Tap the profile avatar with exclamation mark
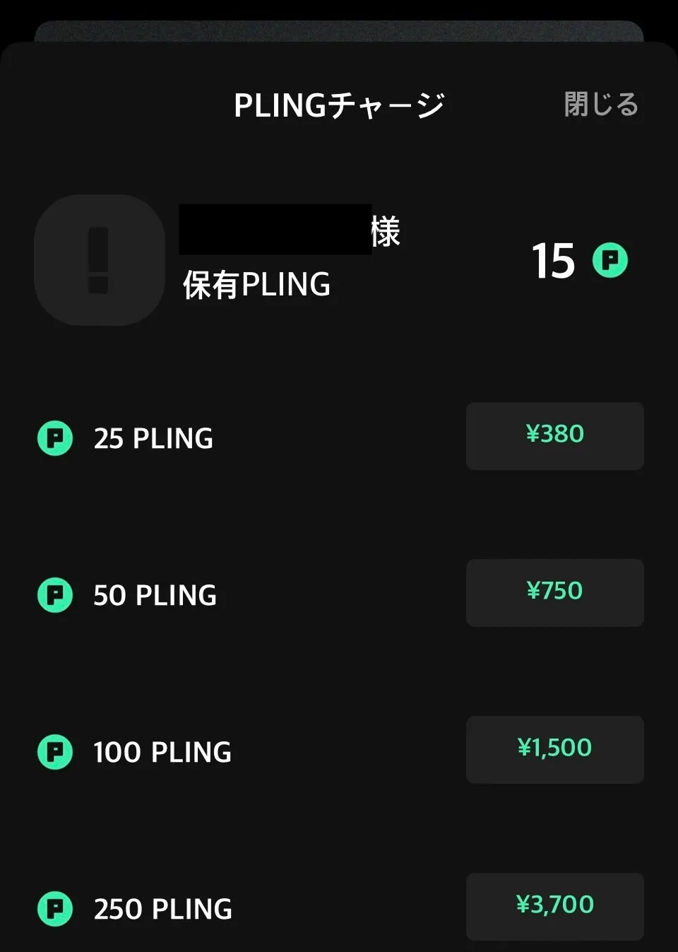 tap(100, 260)
